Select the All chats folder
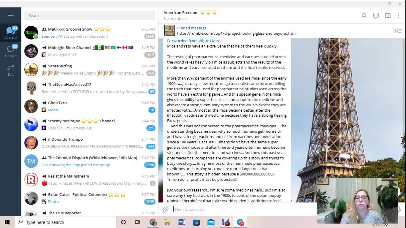 tap(11, 33)
